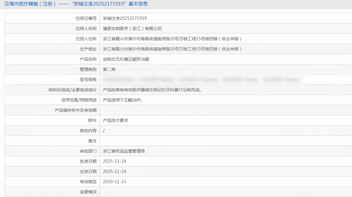352x197 pixels.
Task: Click the 注册人住所 address value
Action: coord(172,39)
